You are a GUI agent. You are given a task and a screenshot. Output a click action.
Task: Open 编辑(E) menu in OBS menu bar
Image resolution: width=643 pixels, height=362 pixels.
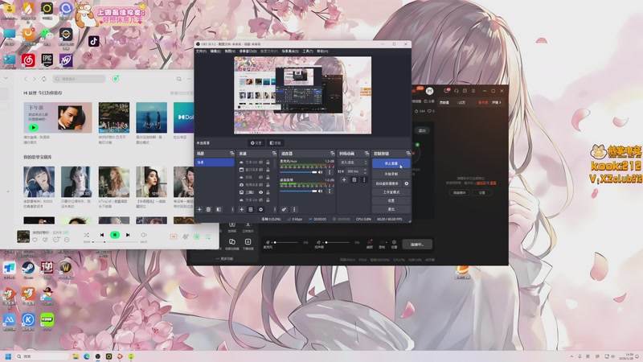coord(215,51)
